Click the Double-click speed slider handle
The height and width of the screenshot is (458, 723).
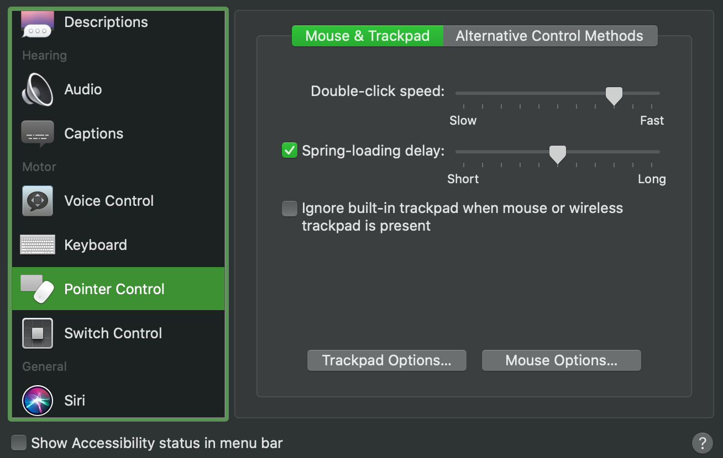point(614,95)
